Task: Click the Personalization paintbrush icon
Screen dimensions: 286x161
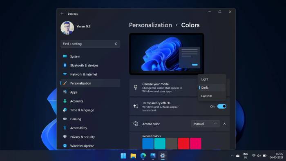Action: coord(65,83)
